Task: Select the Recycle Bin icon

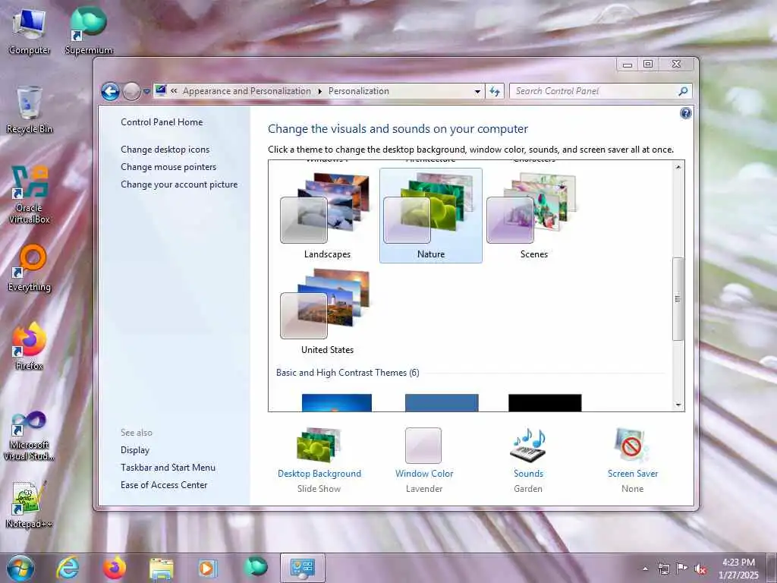Action: pos(30,110)
